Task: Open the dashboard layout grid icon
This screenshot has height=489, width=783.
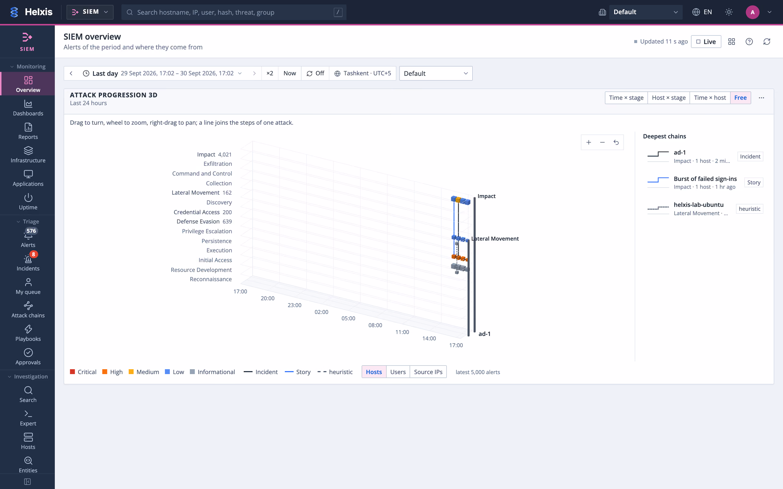Action: click(732, 42)
